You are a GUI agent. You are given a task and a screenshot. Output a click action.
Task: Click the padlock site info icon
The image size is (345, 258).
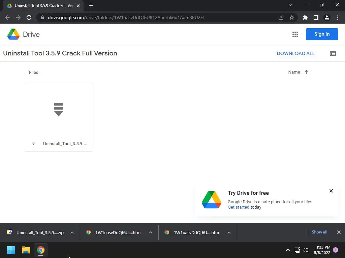click(42, 17)
